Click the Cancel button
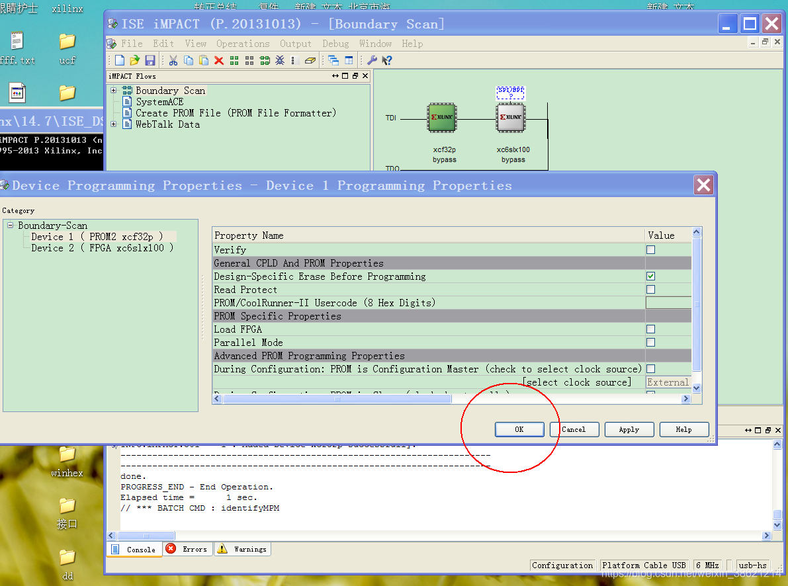788x586 pixels. coord(574,430)
